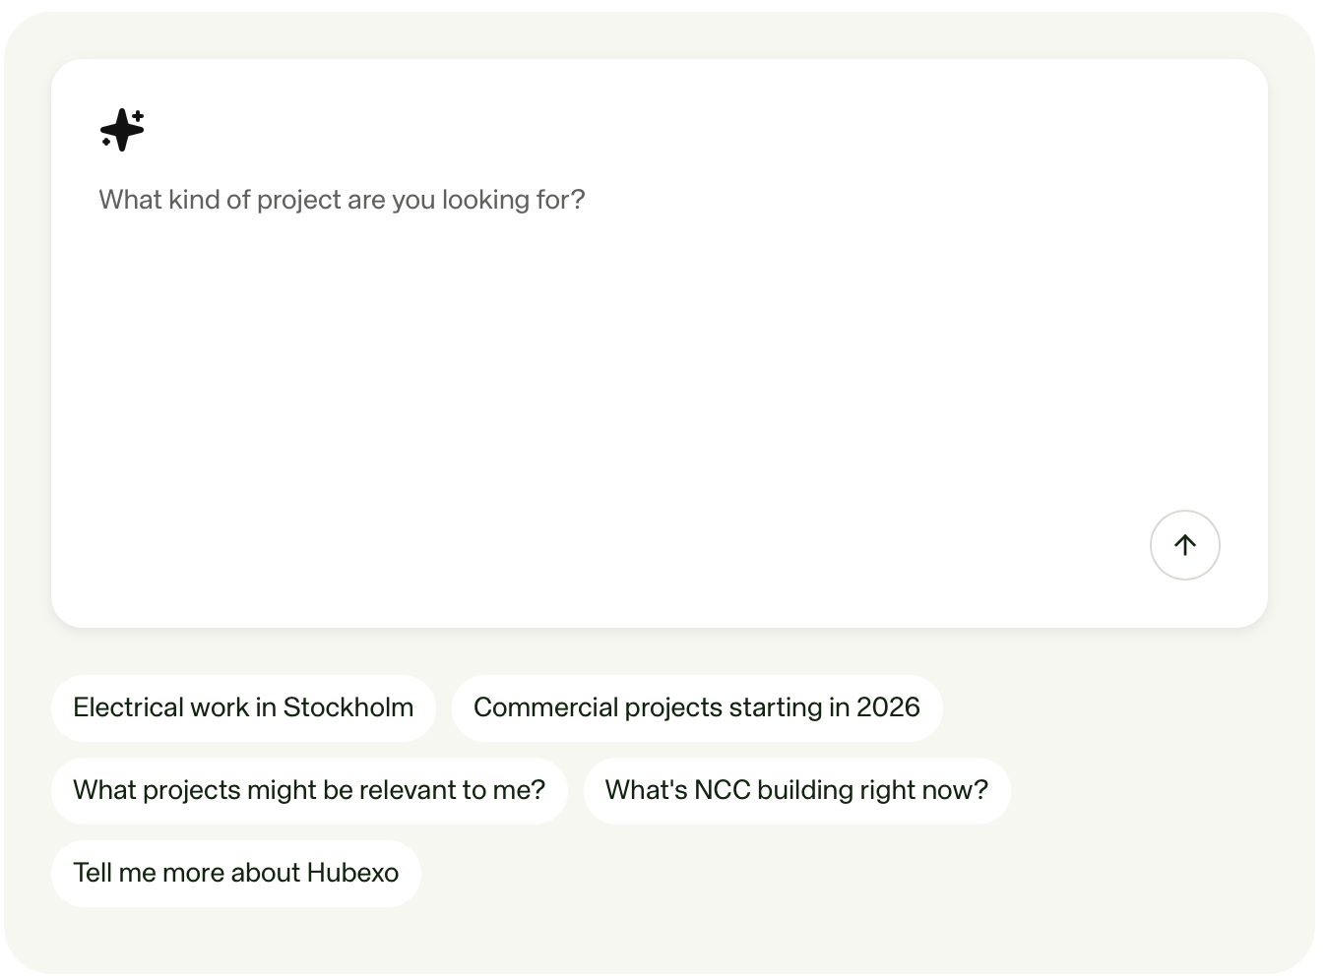Submit the prompt with the up-arrow button
Screen dimensions: 1327x980
coord(1184,545)
